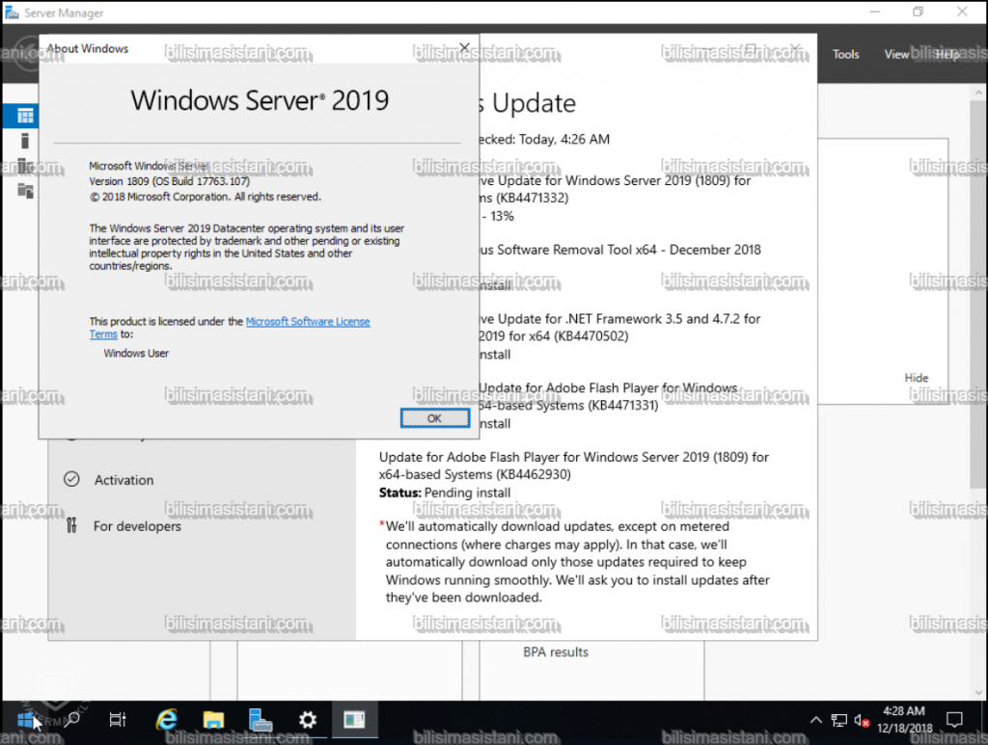988x745 pixels.
Task: Open Task View from the taskbar
Action: click(118, 719)
